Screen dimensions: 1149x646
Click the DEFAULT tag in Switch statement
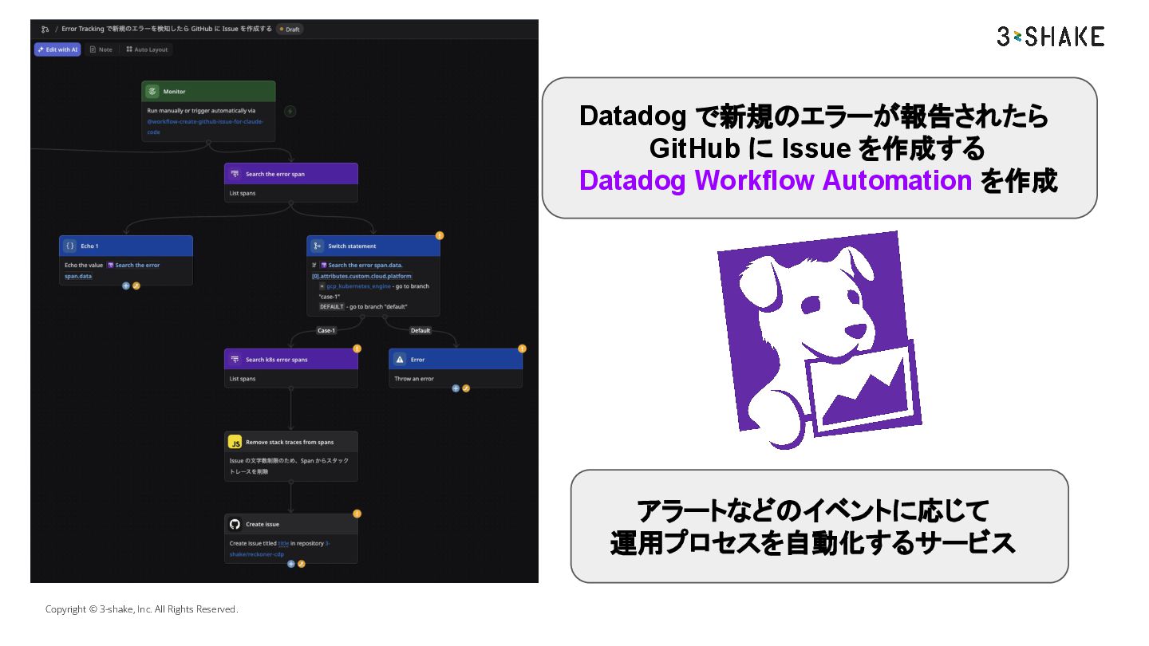click(332, 306)
